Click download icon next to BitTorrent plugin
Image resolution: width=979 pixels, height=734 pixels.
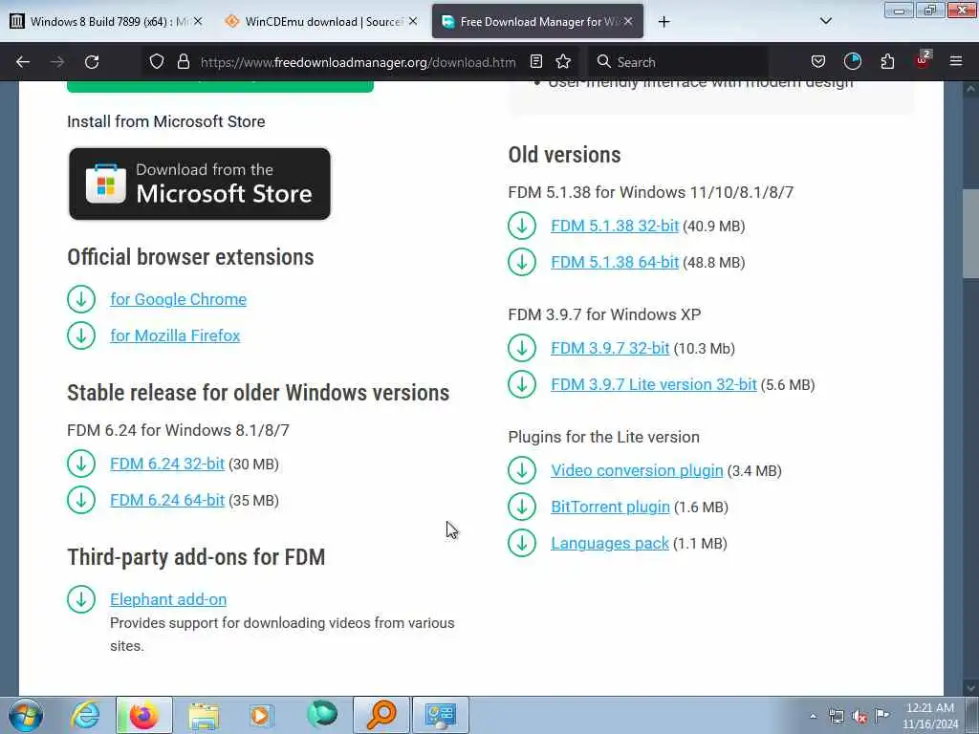coord(522,507)
